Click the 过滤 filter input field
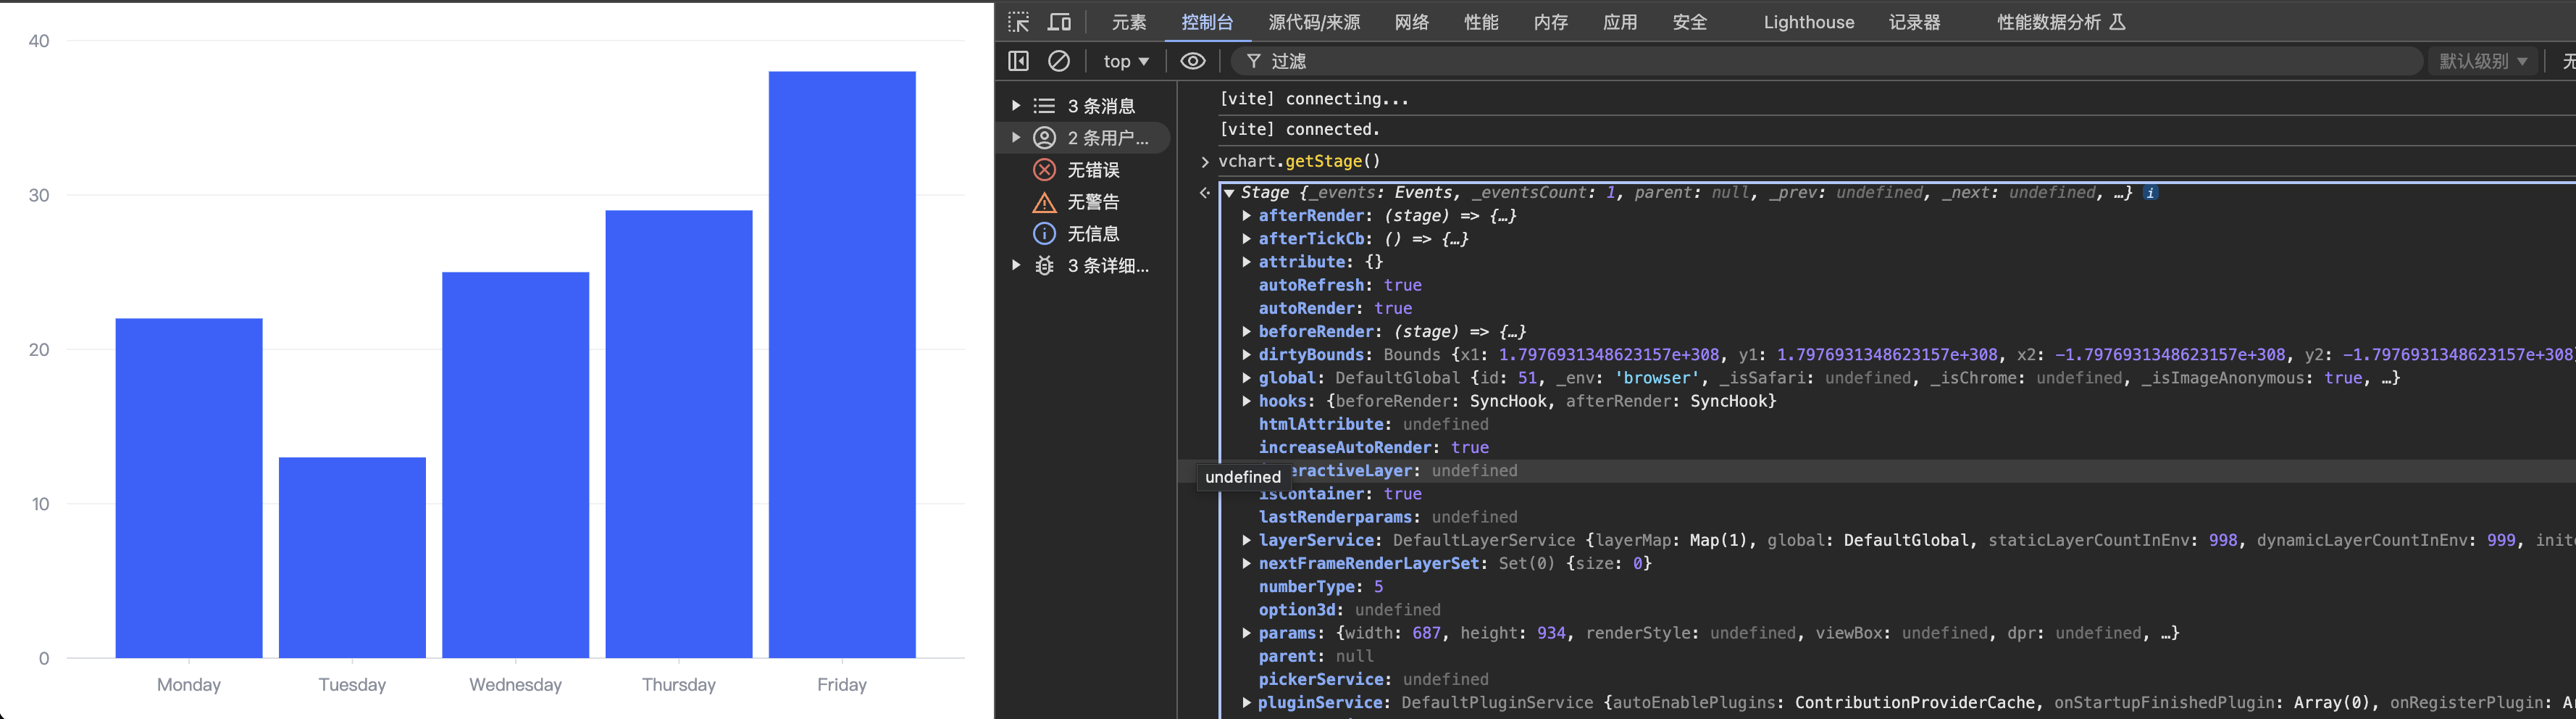2576x719 pixels. 1827,61
